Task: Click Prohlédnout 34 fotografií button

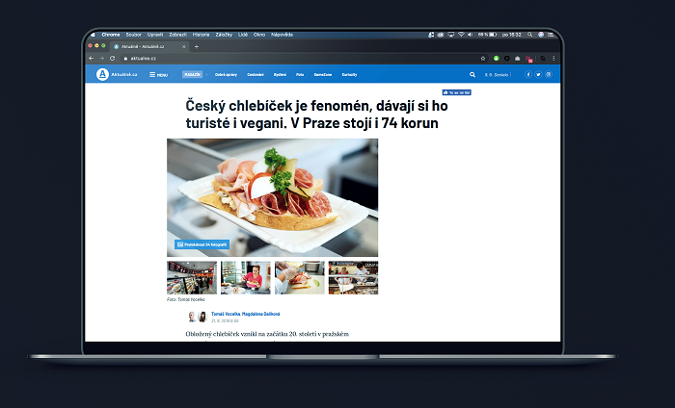Action: coord(202,244)
